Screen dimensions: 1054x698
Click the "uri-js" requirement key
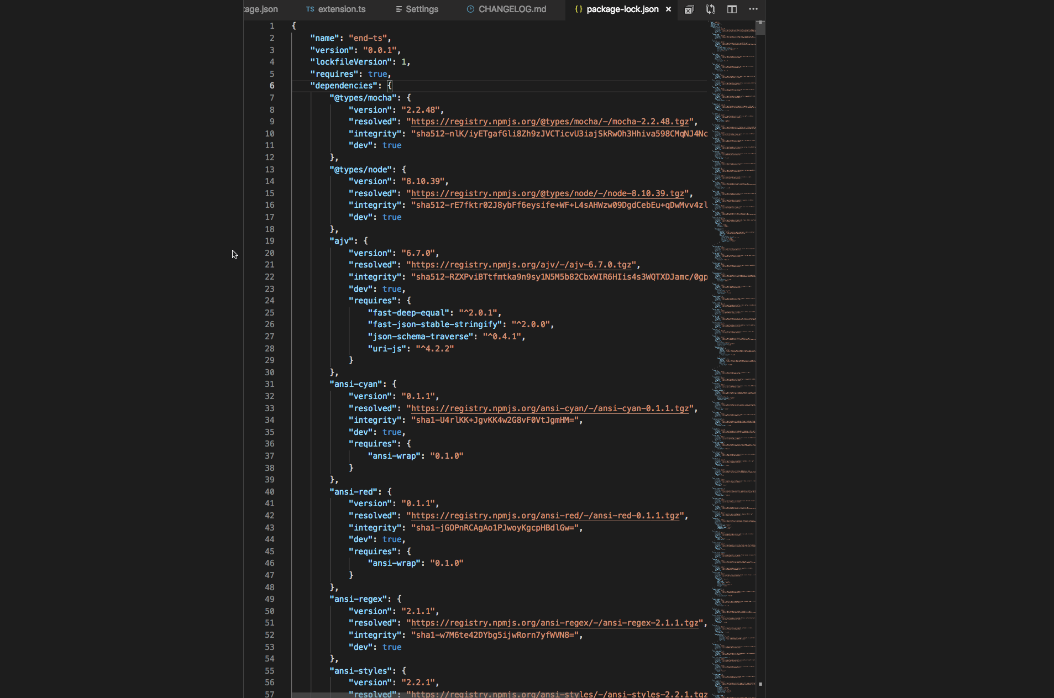click(387, 349)
